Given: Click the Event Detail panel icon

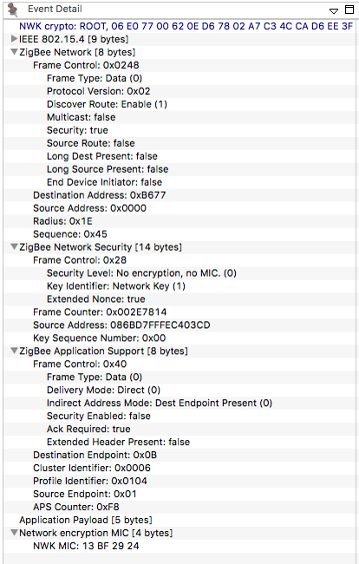Looking at the screenshot, I should pyautogui.click(x=13, y=10).
